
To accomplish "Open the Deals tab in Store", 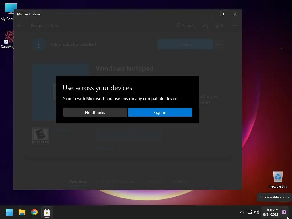I will point(54,25).
